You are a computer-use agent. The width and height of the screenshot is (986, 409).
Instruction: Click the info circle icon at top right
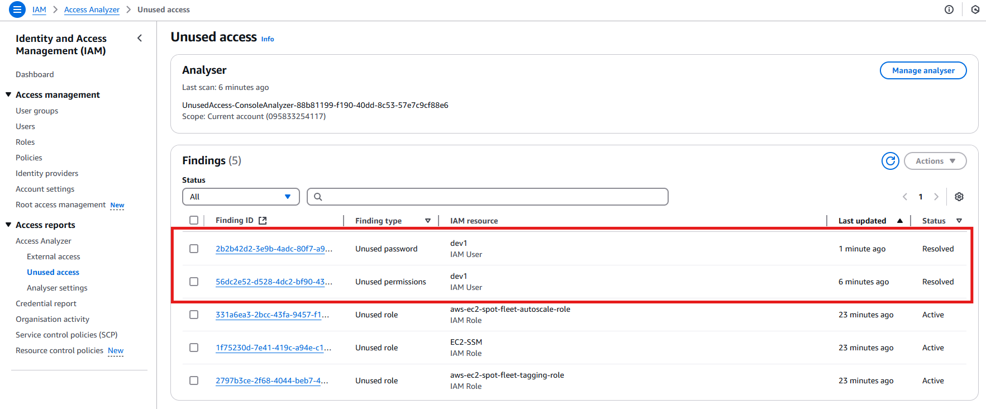point(949,9)
